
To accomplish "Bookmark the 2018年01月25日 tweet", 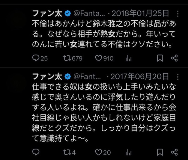I will click(160, 58).
